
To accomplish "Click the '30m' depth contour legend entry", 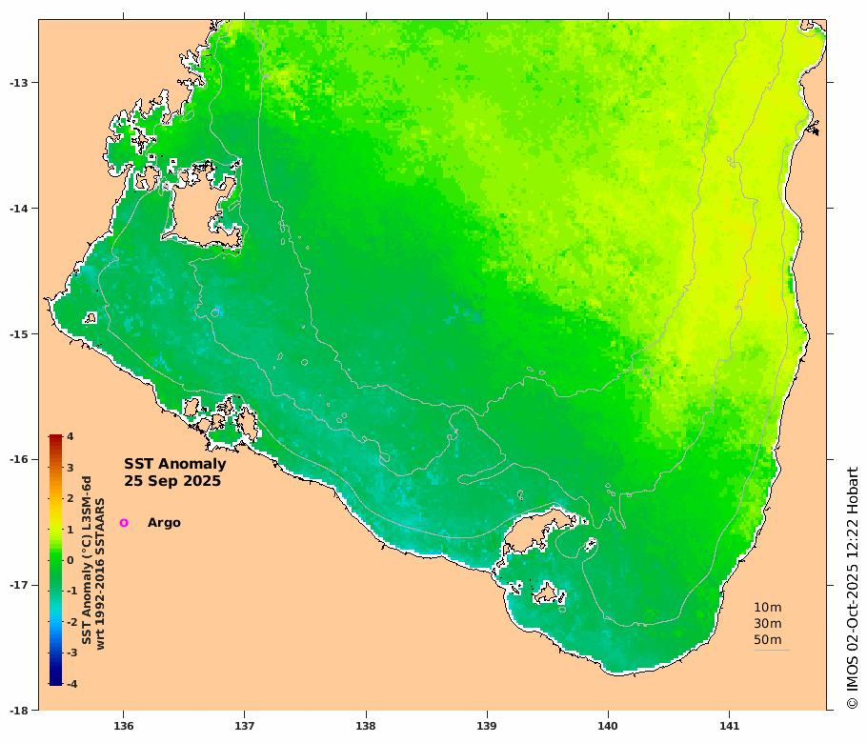I will [768, 624].
